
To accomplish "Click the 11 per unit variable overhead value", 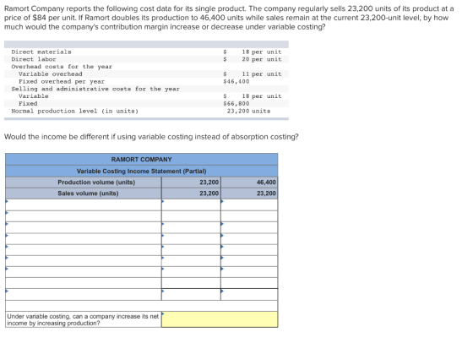I will (261, 74).
